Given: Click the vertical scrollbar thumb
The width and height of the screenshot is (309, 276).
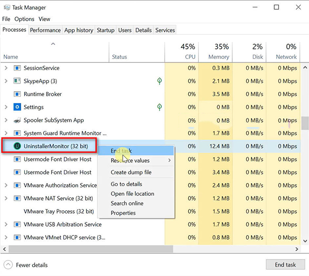Looking at the screenshot, I should pos(305,123).
